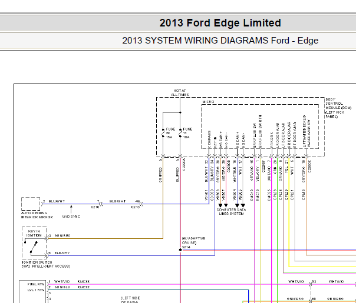Image resolution: width=356 pixels, height=303 pixels.
Task: Click the 'W/O SYNC' note
Action: 71,217
